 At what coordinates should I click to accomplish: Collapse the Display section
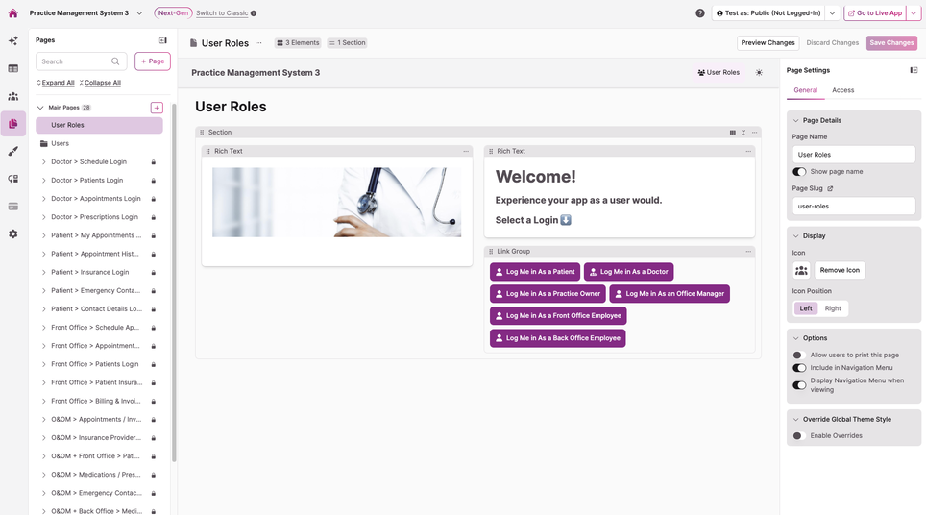pos(795,235)
